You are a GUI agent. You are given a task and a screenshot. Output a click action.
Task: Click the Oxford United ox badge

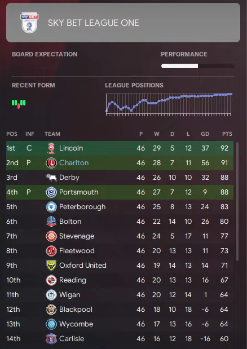click(51, 266)
